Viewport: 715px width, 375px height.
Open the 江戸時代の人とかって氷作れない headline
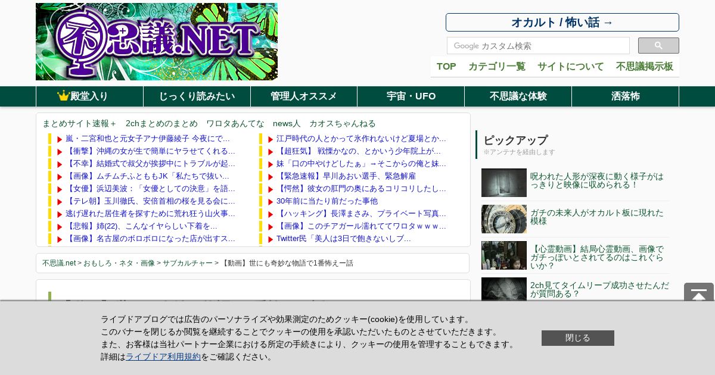361,139
